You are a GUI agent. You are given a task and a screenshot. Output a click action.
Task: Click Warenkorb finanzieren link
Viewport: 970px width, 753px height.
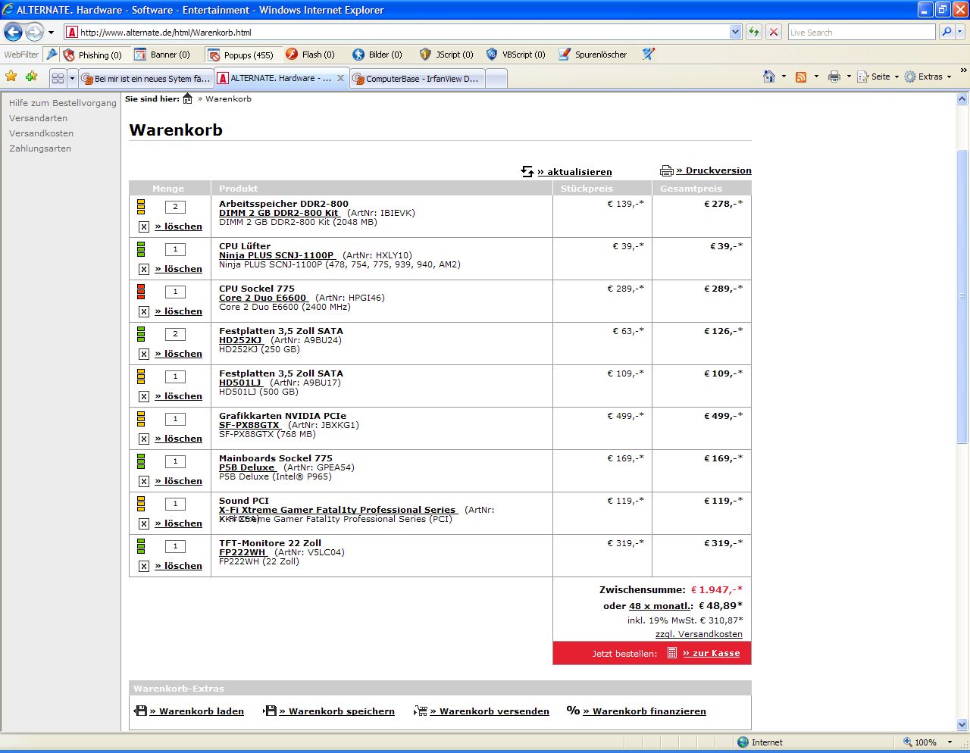644,711
